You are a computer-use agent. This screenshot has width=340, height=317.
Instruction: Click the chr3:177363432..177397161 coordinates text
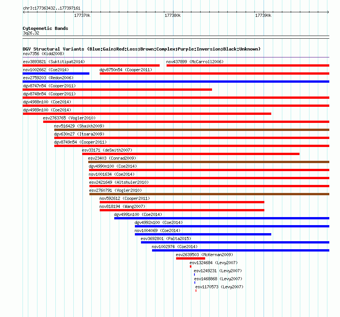click(x=52, y=8)
